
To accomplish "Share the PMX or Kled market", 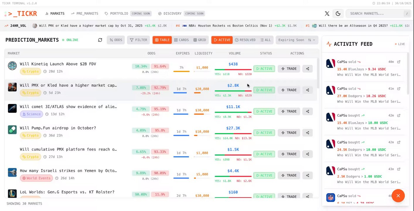I will pos(307,90).
